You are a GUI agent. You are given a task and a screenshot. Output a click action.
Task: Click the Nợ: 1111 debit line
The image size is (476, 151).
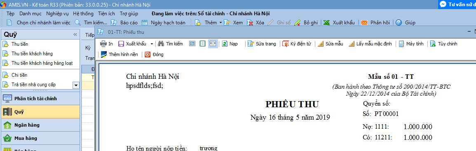click(x=397, y=127)
